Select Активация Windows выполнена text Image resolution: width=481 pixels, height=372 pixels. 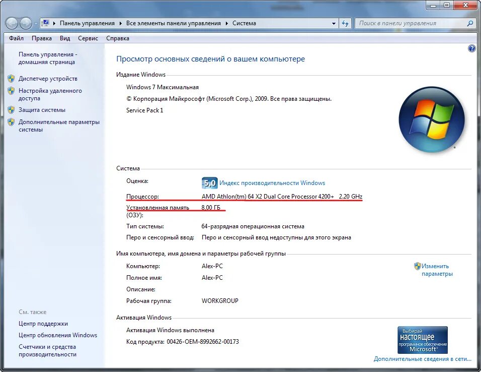170,330
